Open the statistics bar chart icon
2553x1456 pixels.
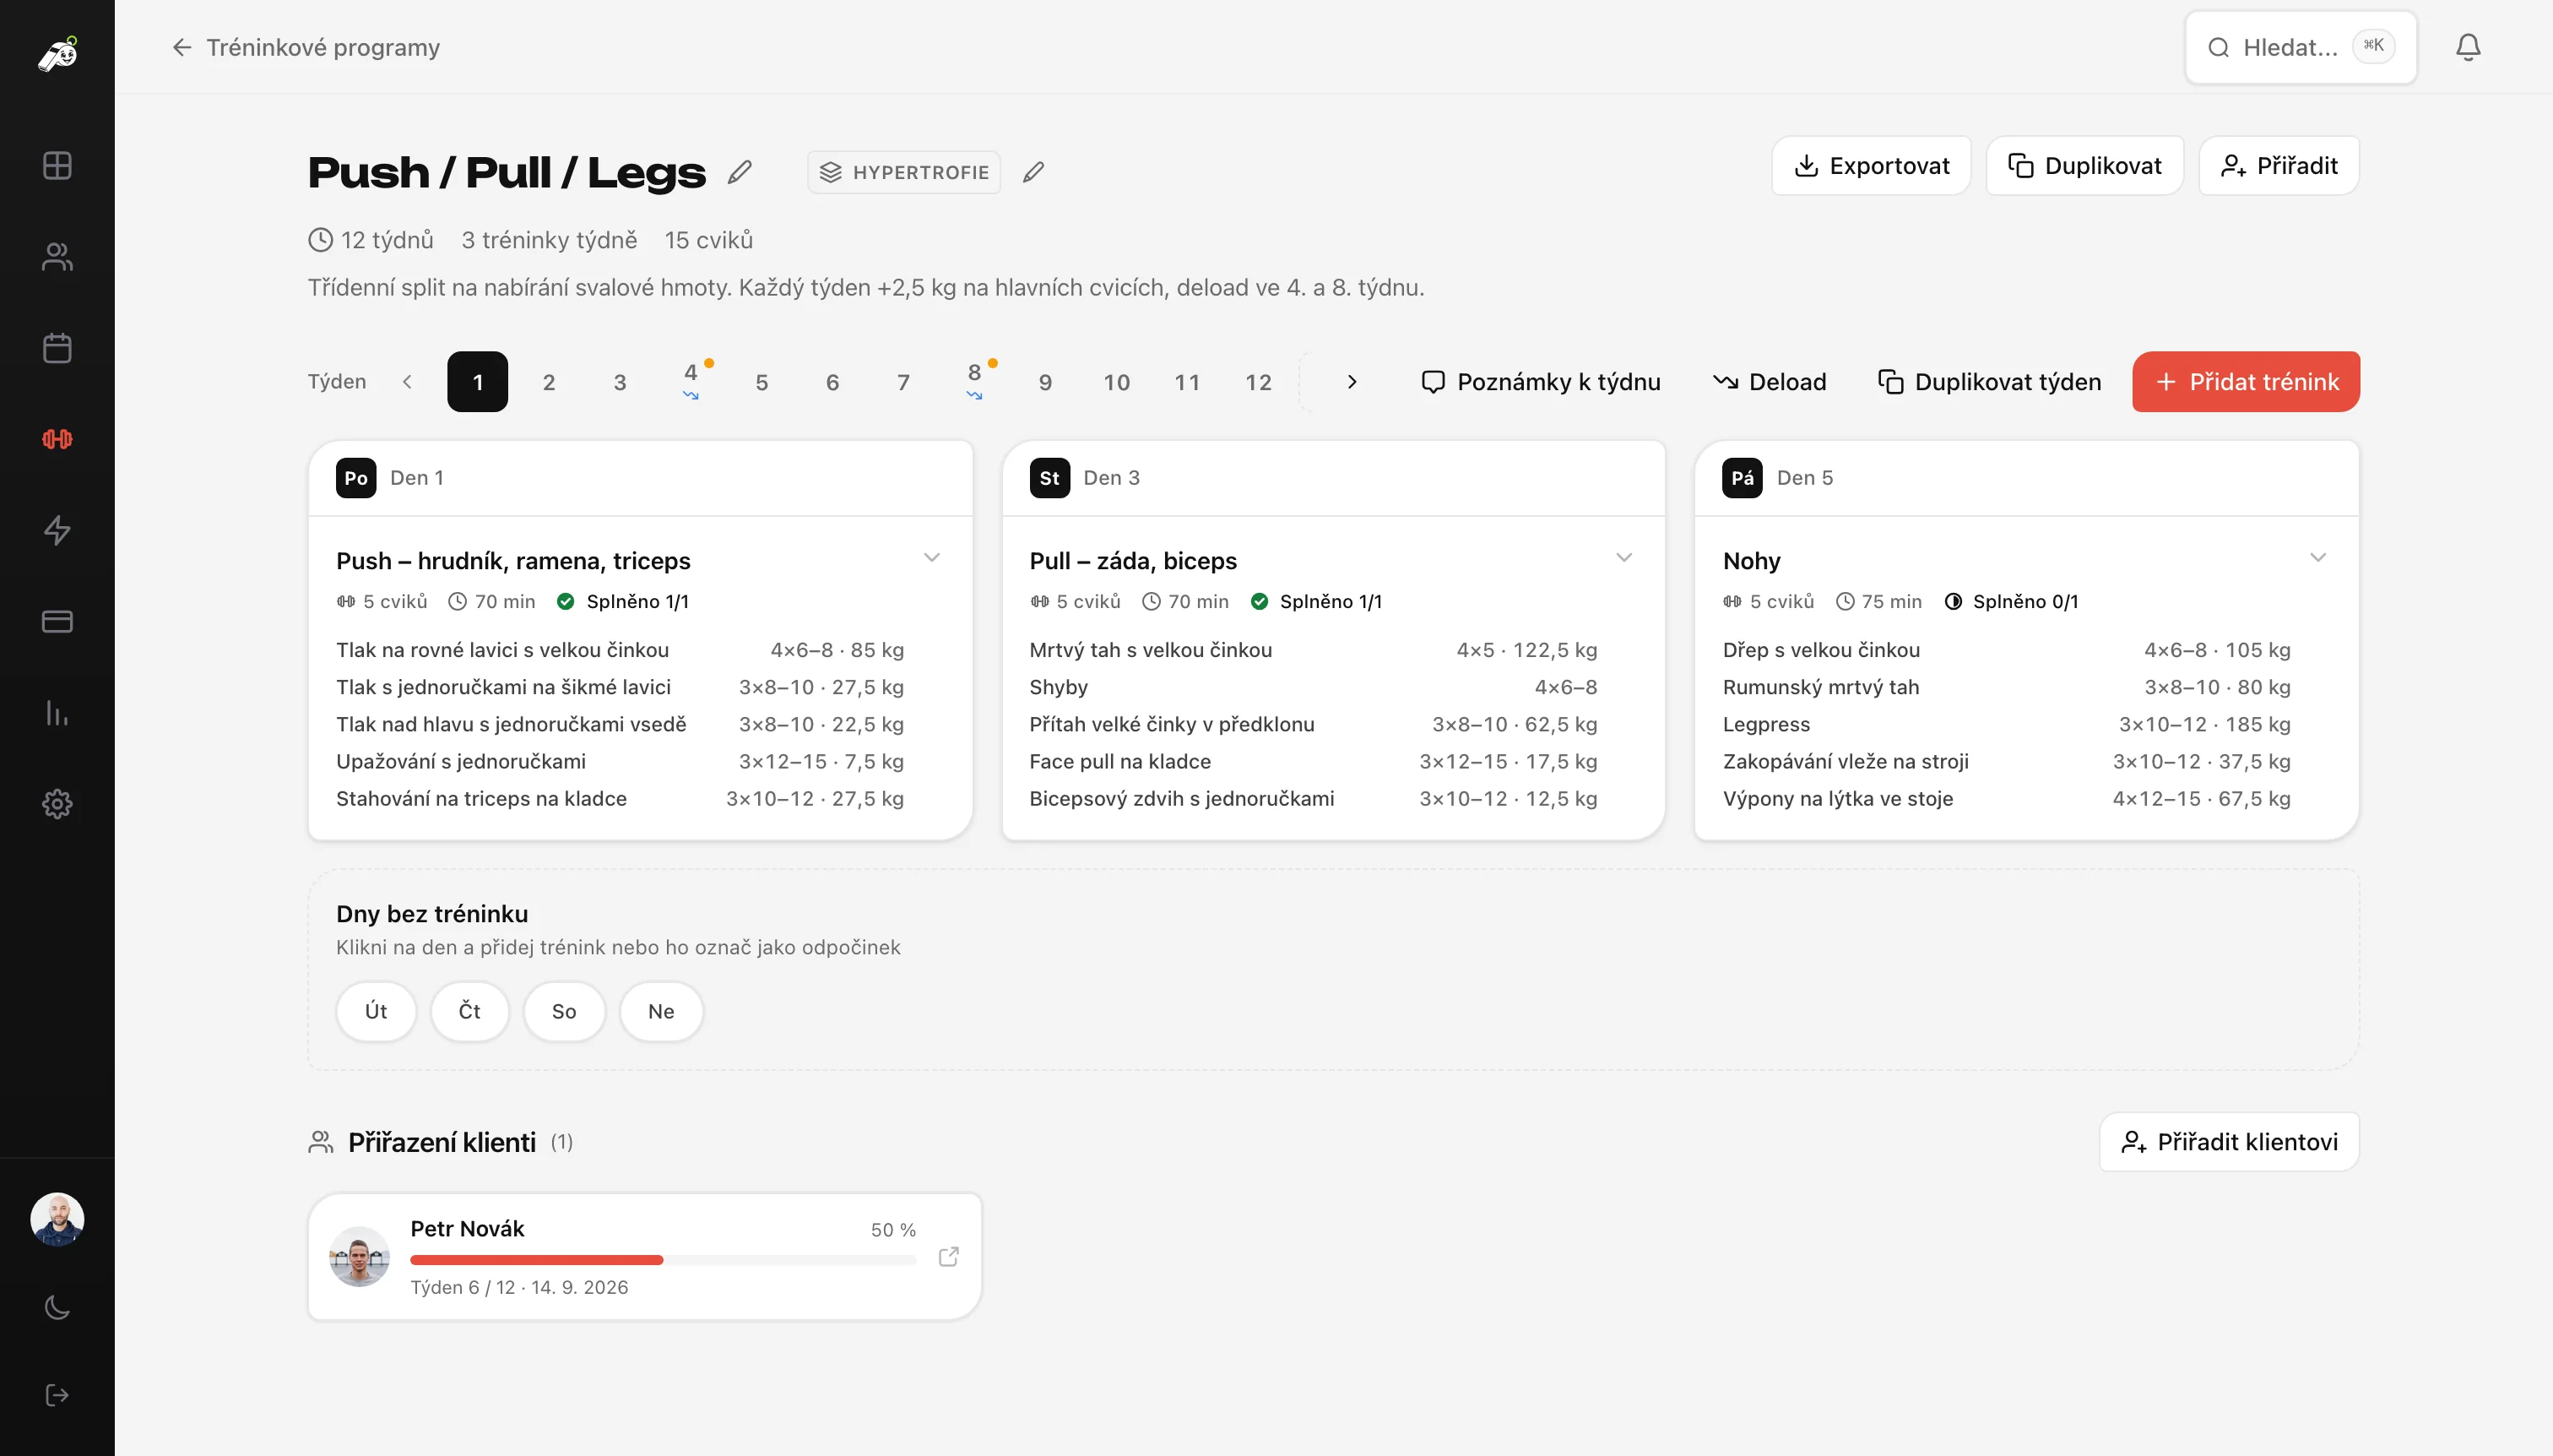[57, 713]
